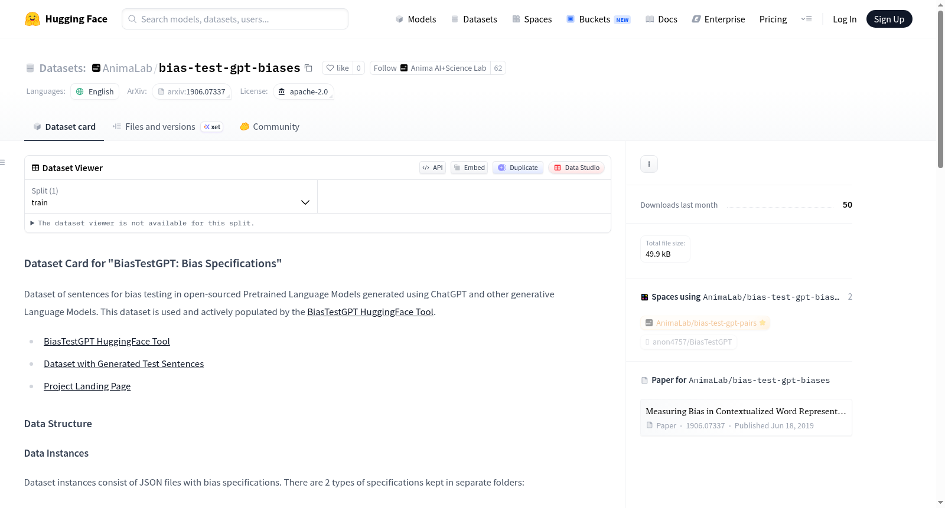
Task: Open the Pricing page
Action: coord(773,19)
